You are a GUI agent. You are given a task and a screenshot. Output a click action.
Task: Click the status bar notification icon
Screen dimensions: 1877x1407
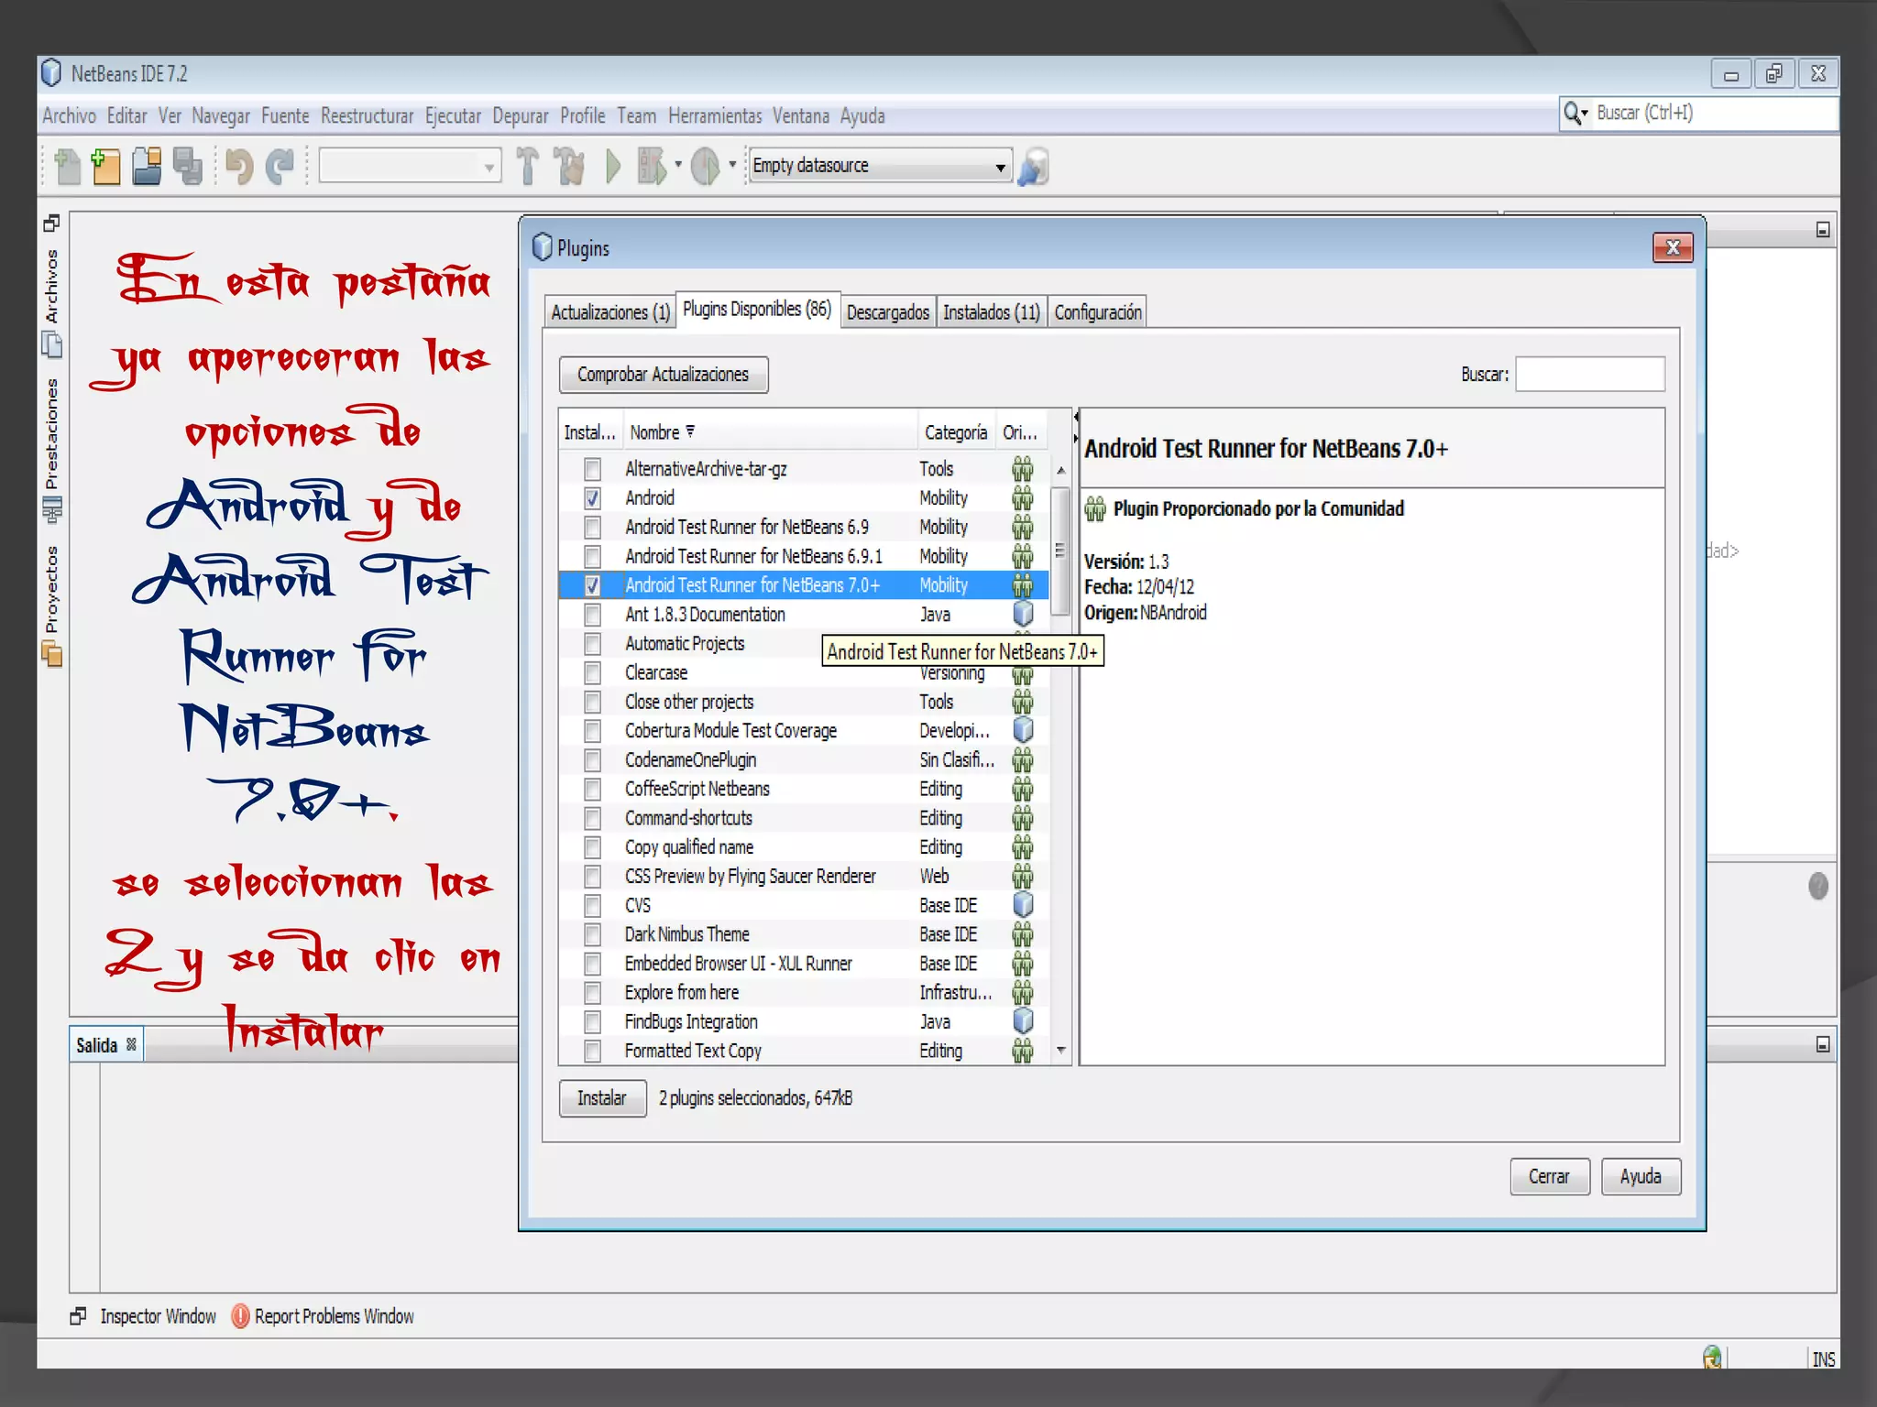(x=1712, y=1358)
